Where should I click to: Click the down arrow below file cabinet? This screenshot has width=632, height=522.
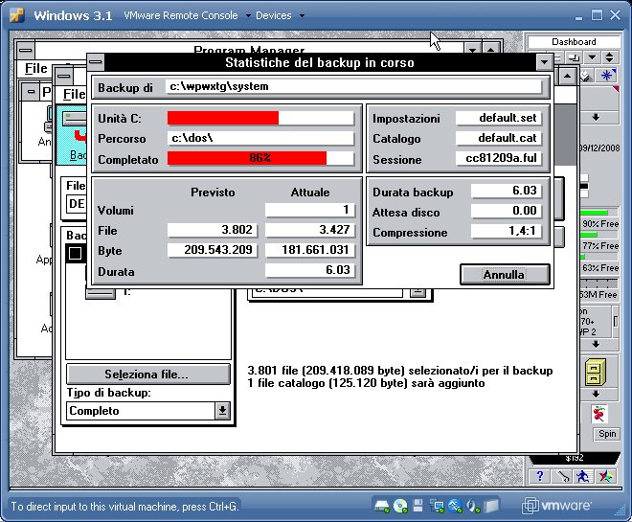pos(597,393)
